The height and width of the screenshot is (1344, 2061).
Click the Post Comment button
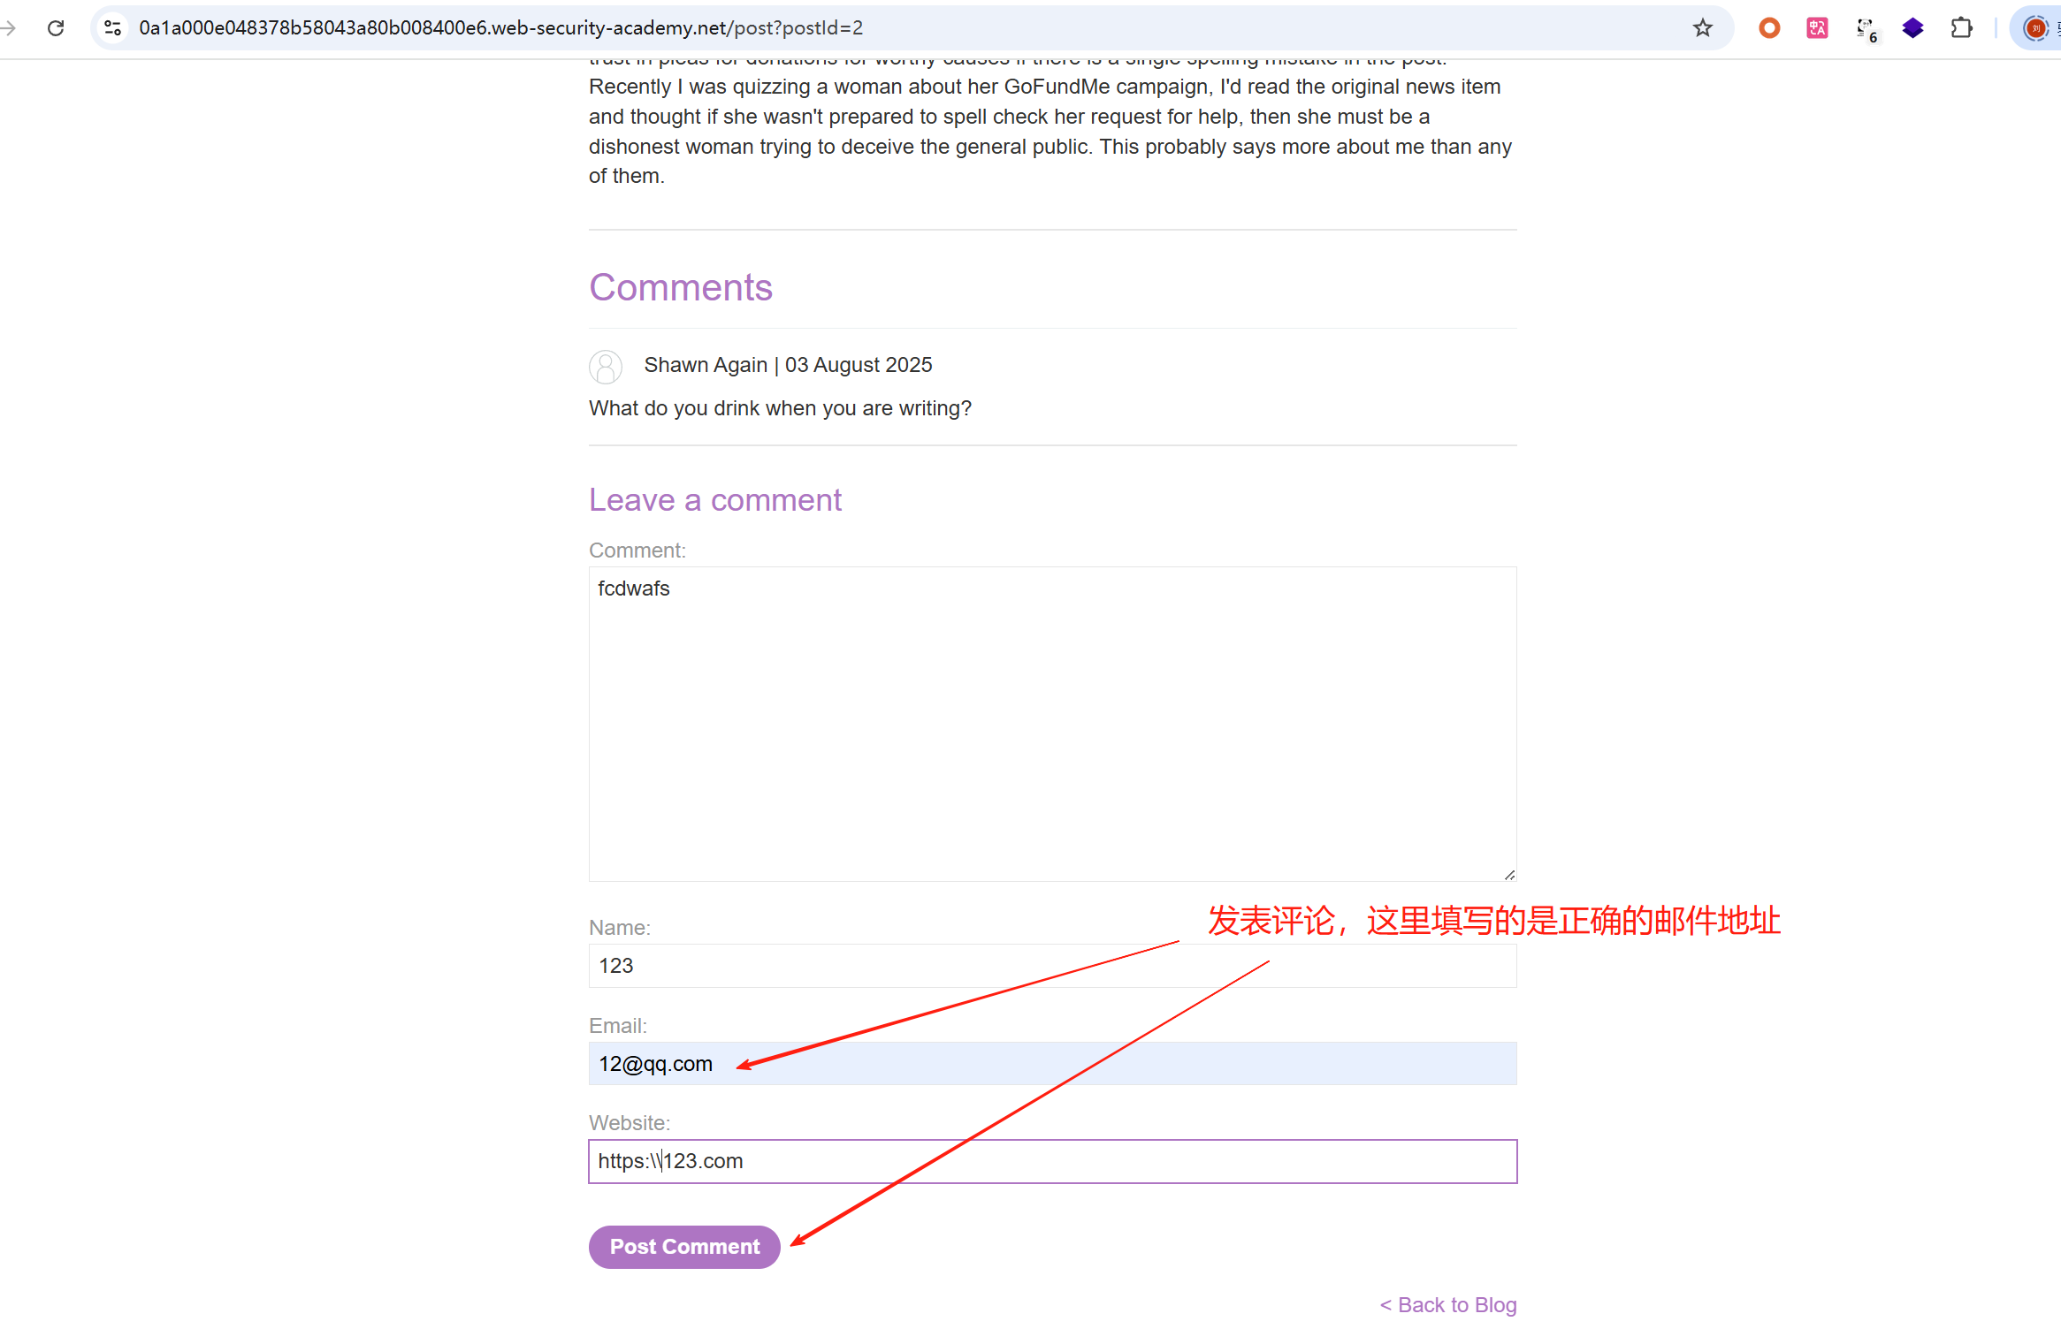pyautogui.click(x=684, y=1247)
